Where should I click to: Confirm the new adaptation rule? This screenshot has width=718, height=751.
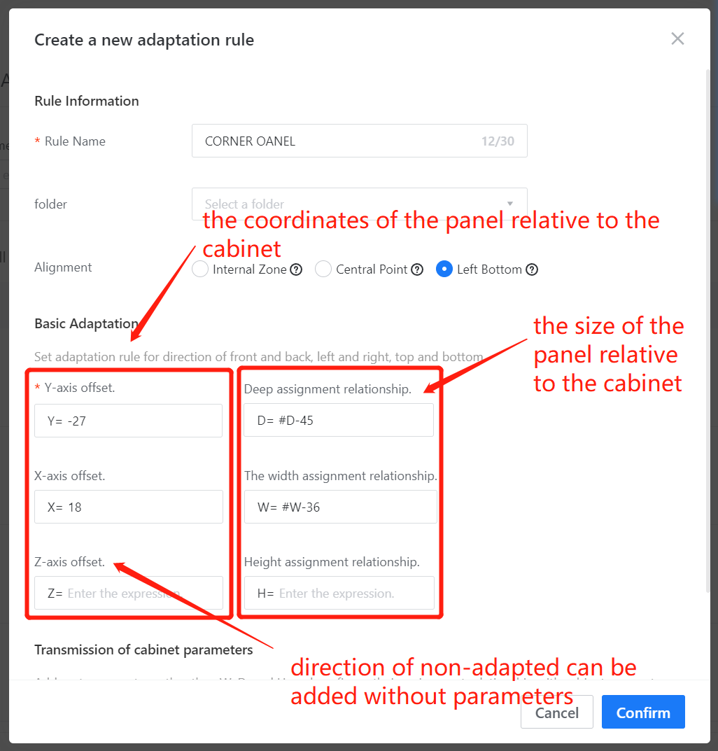(x=642, y=713)
